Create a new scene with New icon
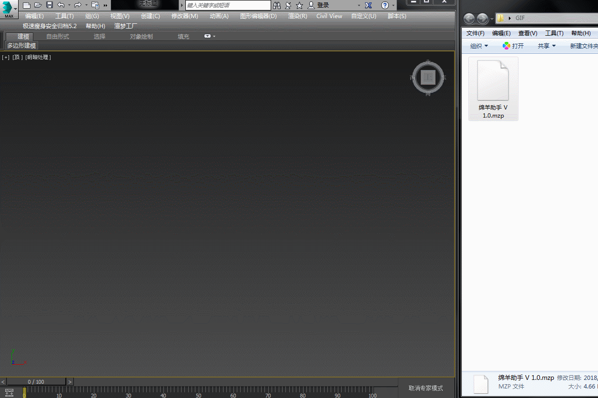Viewport: 598px width, 398px height. tap(27, 5)
